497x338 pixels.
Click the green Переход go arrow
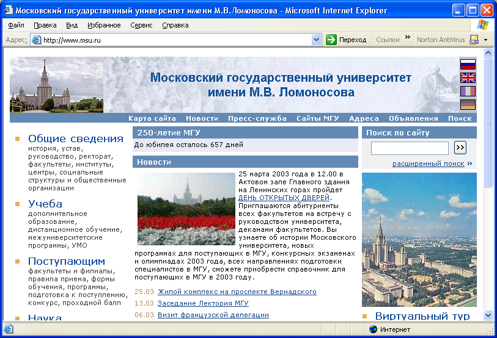(x=331, y=40)
